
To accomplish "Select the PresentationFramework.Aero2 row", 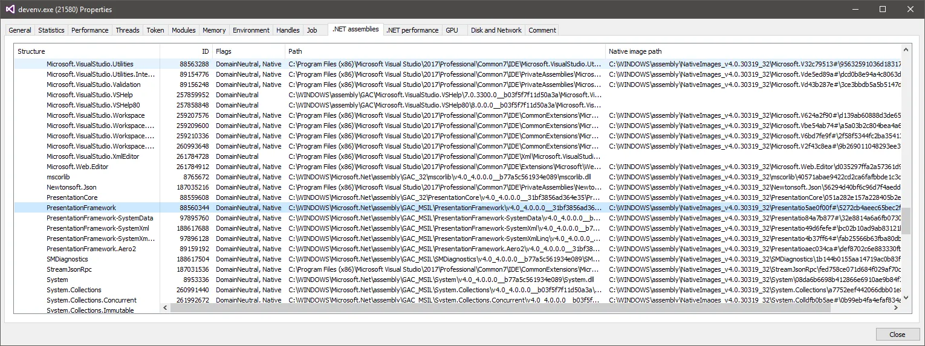I will tap(458, 249).
